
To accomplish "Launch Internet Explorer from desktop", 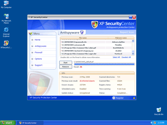I will pos(6,29).
